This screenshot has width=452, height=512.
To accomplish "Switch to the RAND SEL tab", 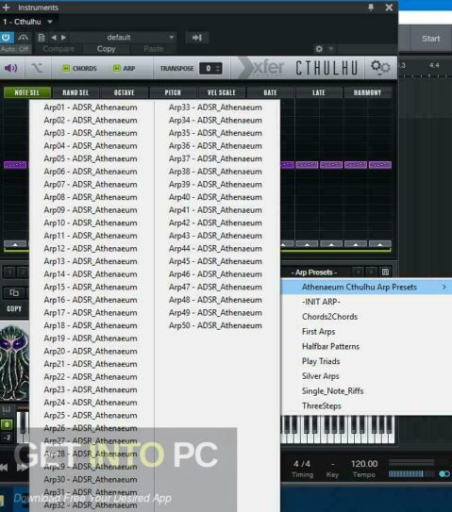I will [75, 92].
